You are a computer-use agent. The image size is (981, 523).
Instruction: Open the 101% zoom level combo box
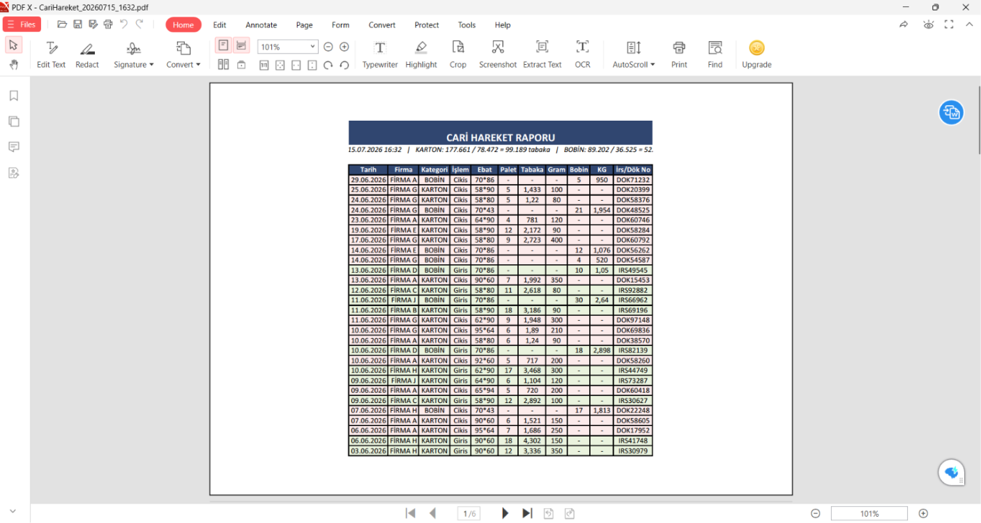point(287,47)
